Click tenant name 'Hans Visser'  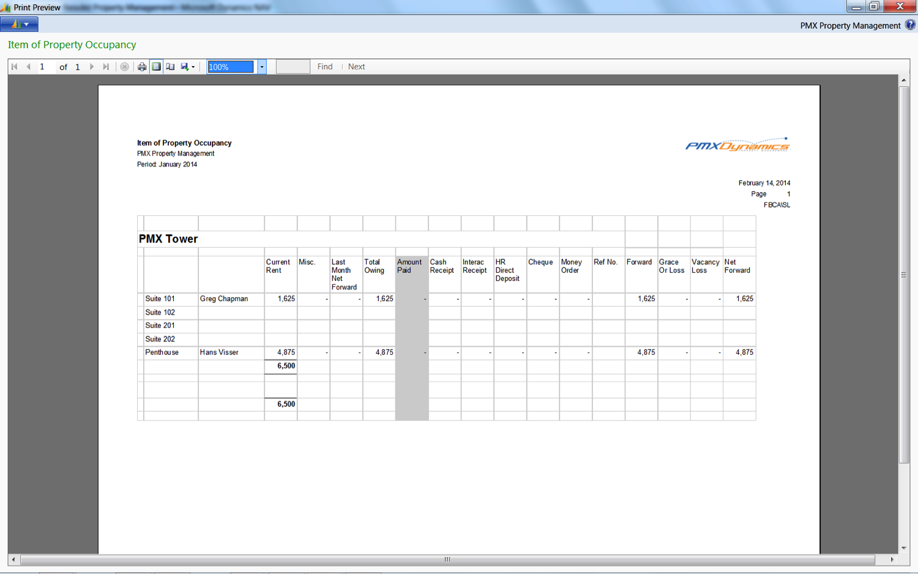(219, 353)
